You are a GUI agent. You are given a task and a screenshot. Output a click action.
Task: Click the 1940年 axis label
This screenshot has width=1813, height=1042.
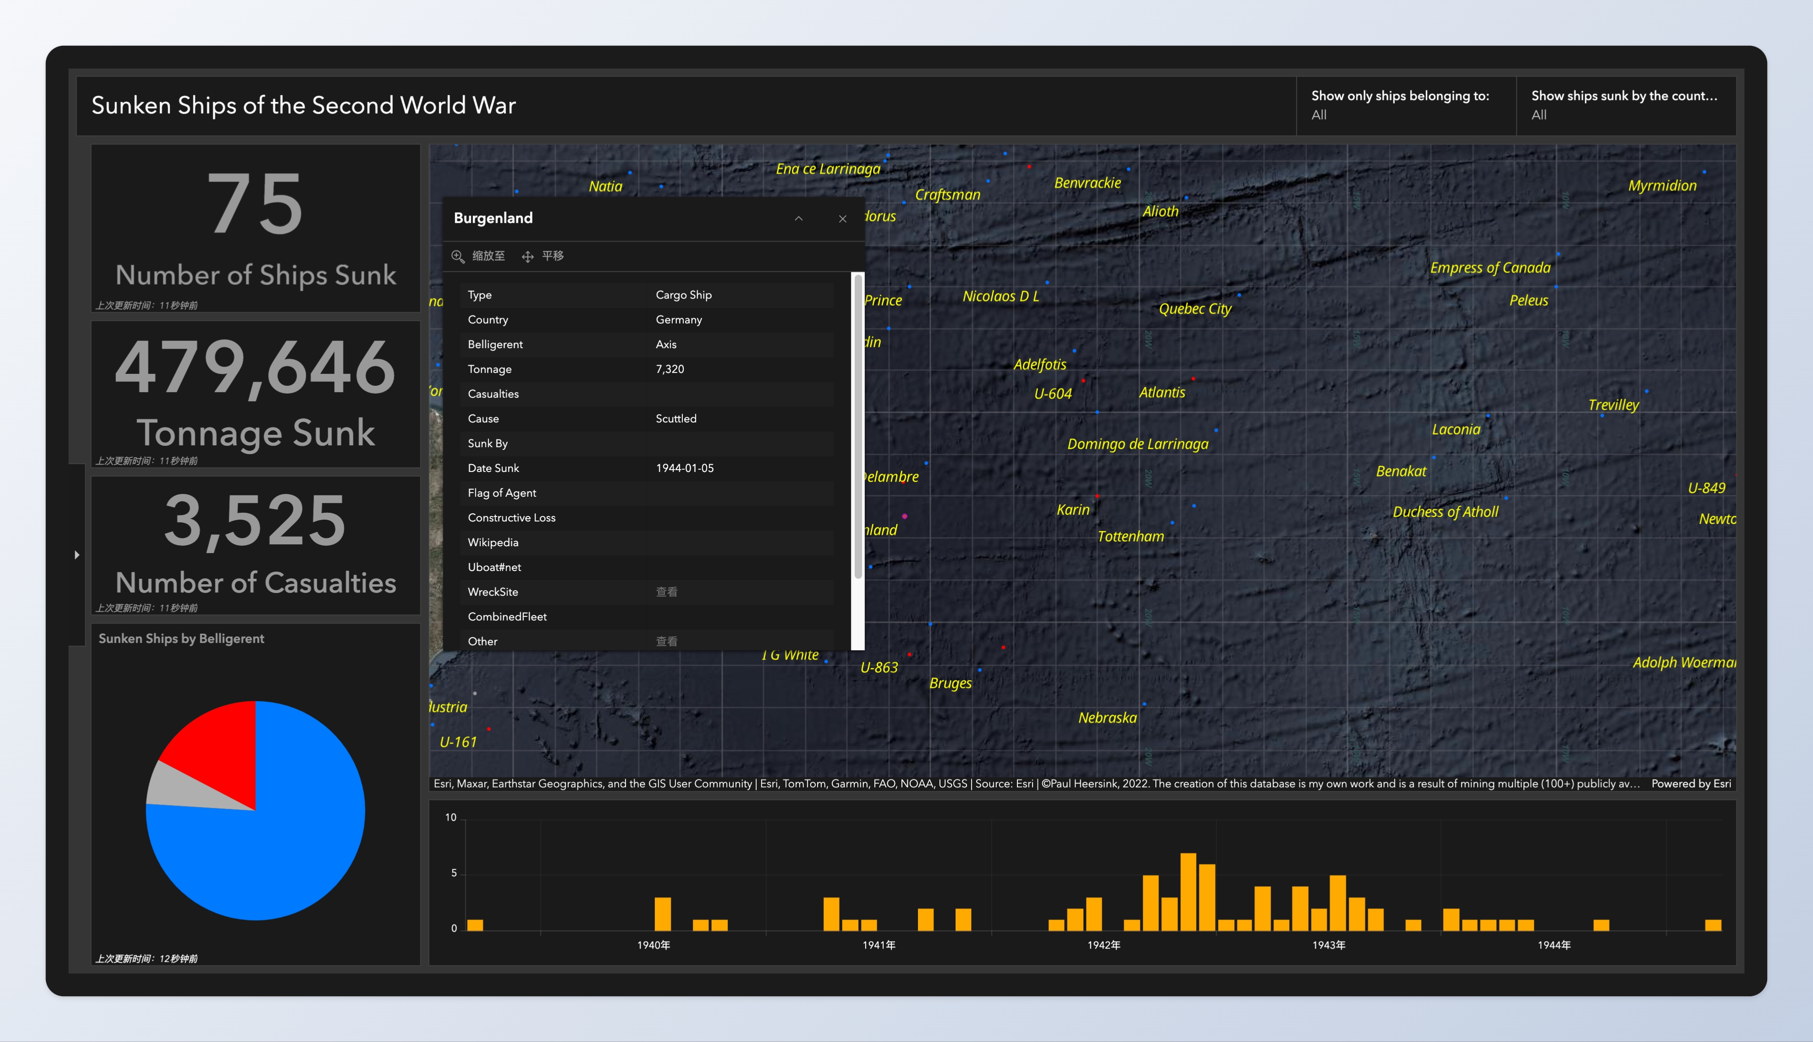point(654,945)
